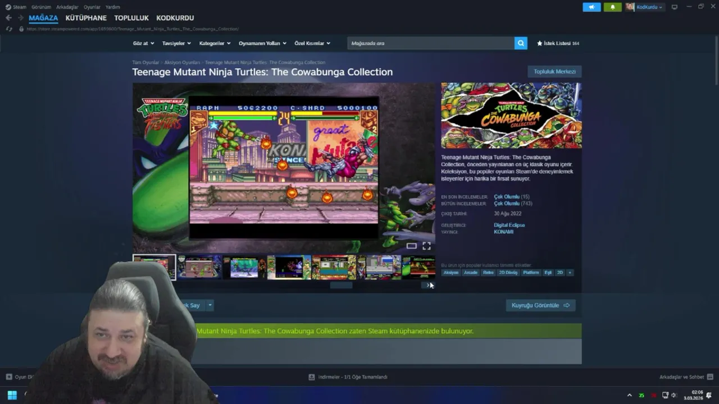Expand the Oynamanın Yolları dropdown
719x404 pixels.
click(262, 43)
